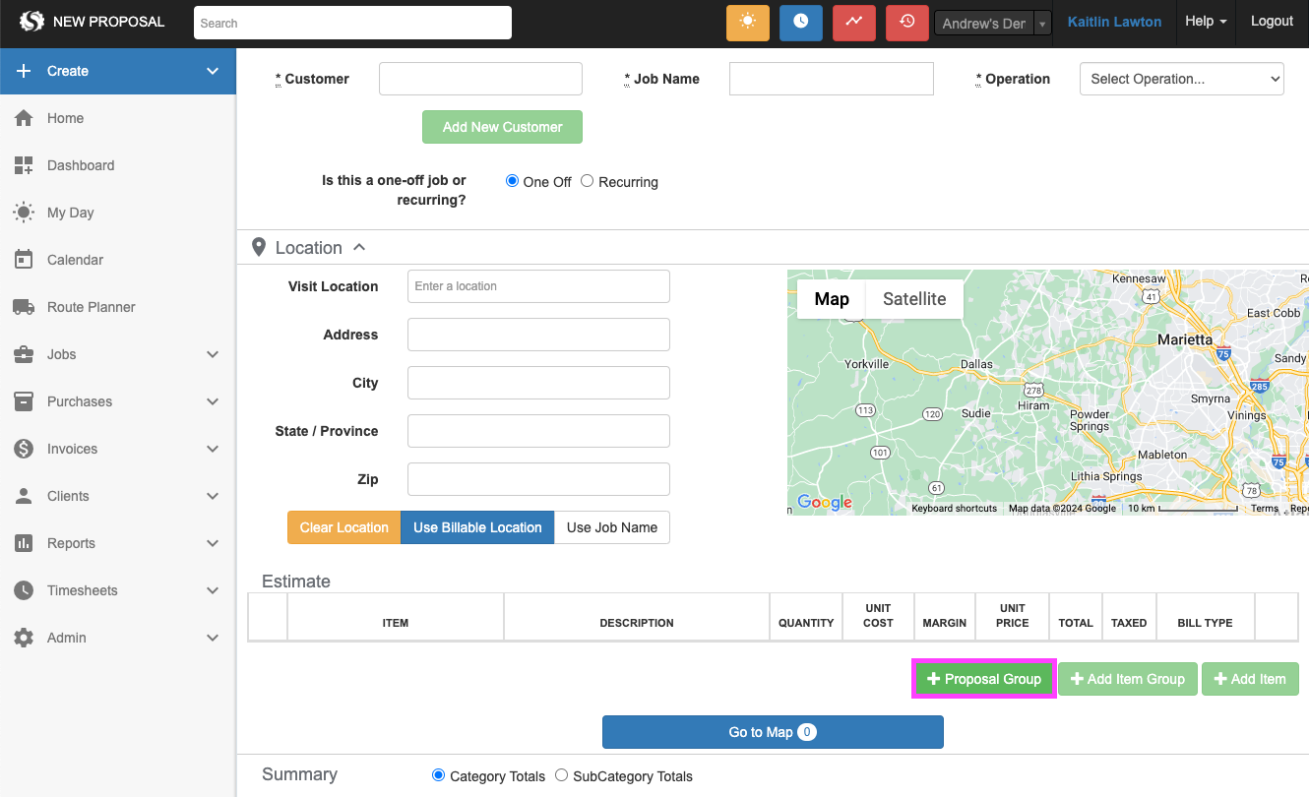Select the One Off radio option
Screen dimensions: 1309x797
tap(512, 181)
